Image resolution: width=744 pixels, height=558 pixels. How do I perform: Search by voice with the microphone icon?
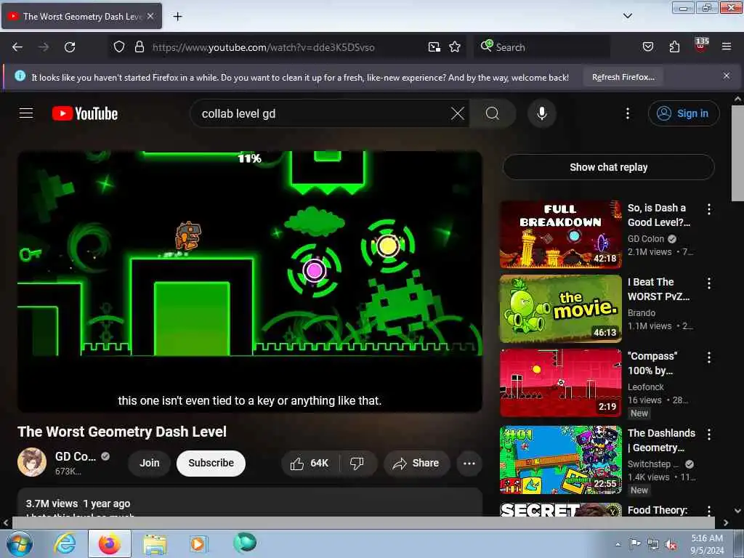pos(541,113)
